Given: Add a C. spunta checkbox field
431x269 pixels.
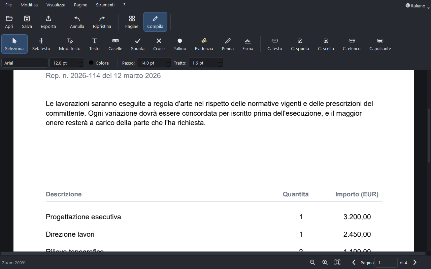Looking at the screenshot, I should 300,44.
